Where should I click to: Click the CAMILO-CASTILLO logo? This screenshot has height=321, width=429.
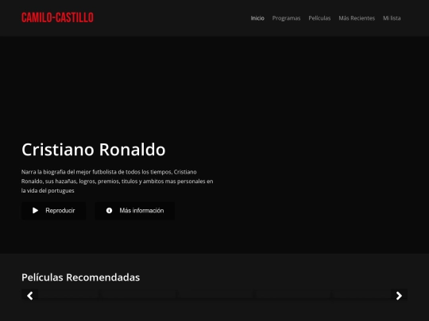click(x=57, y=17)
